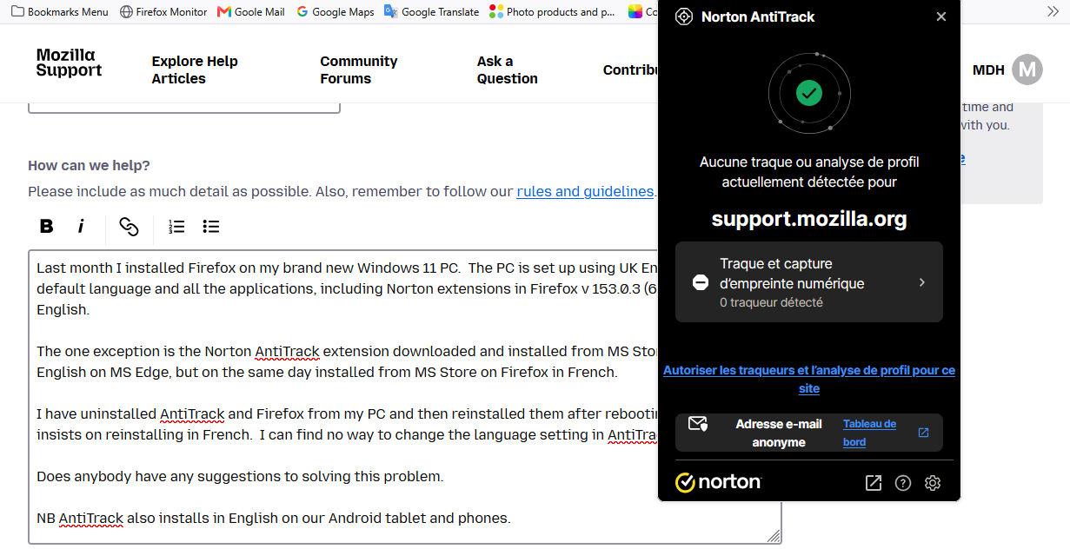Open the Contribute menu
Screen dimensions: 1070x549
630,69
